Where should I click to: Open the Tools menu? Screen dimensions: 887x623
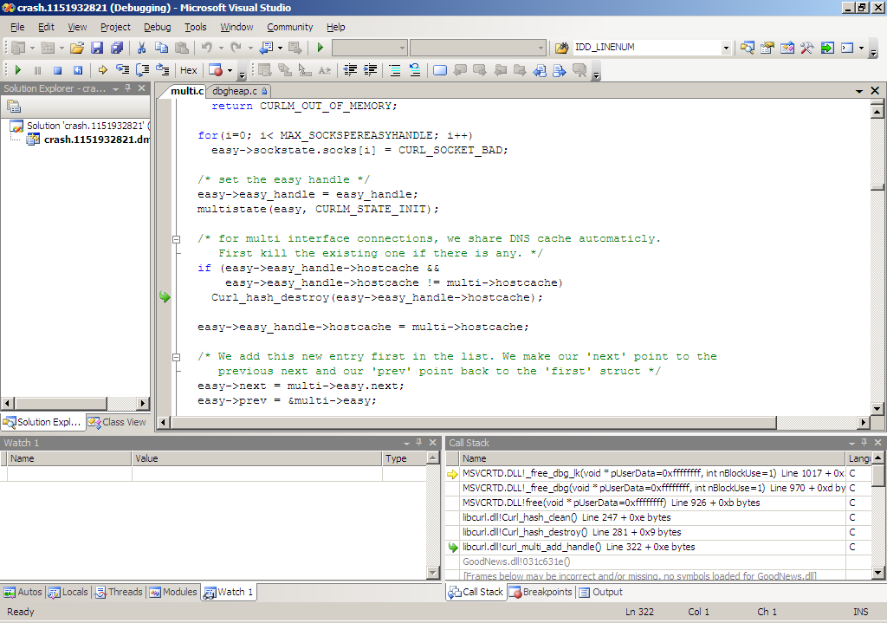[x=196, y=27]
